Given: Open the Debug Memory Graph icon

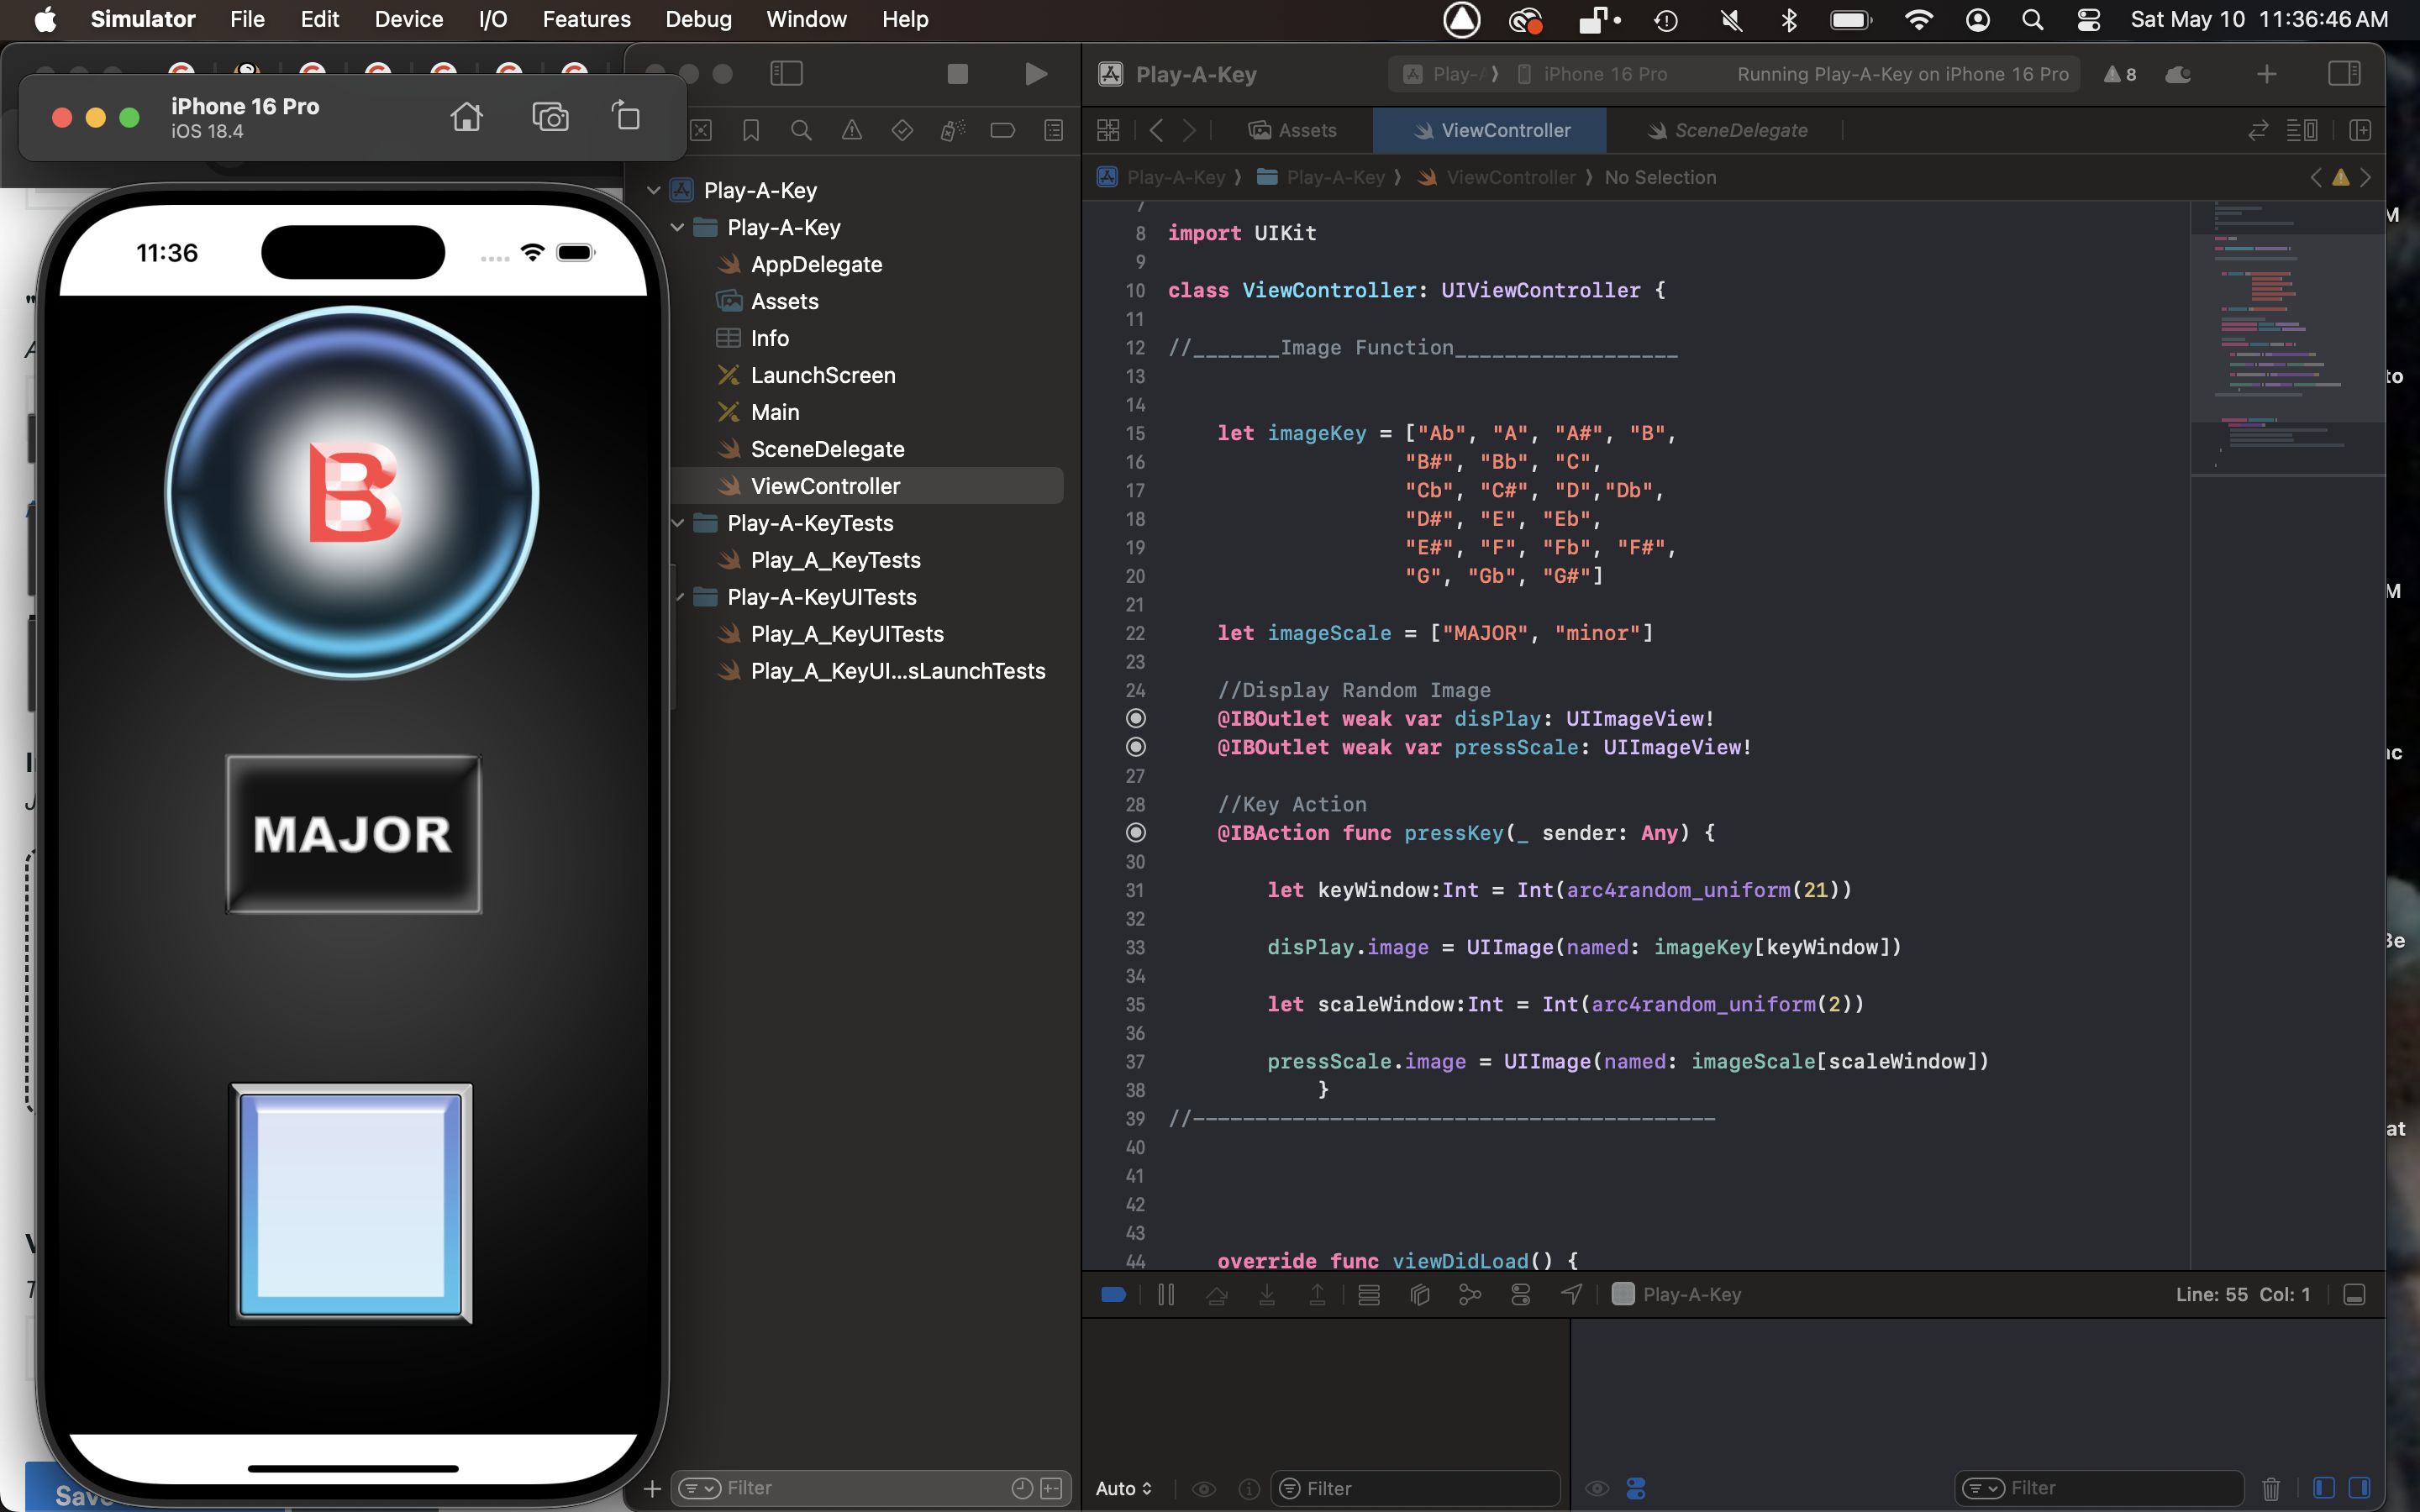Looking at the screenshot, I should click(1470, 1295).
